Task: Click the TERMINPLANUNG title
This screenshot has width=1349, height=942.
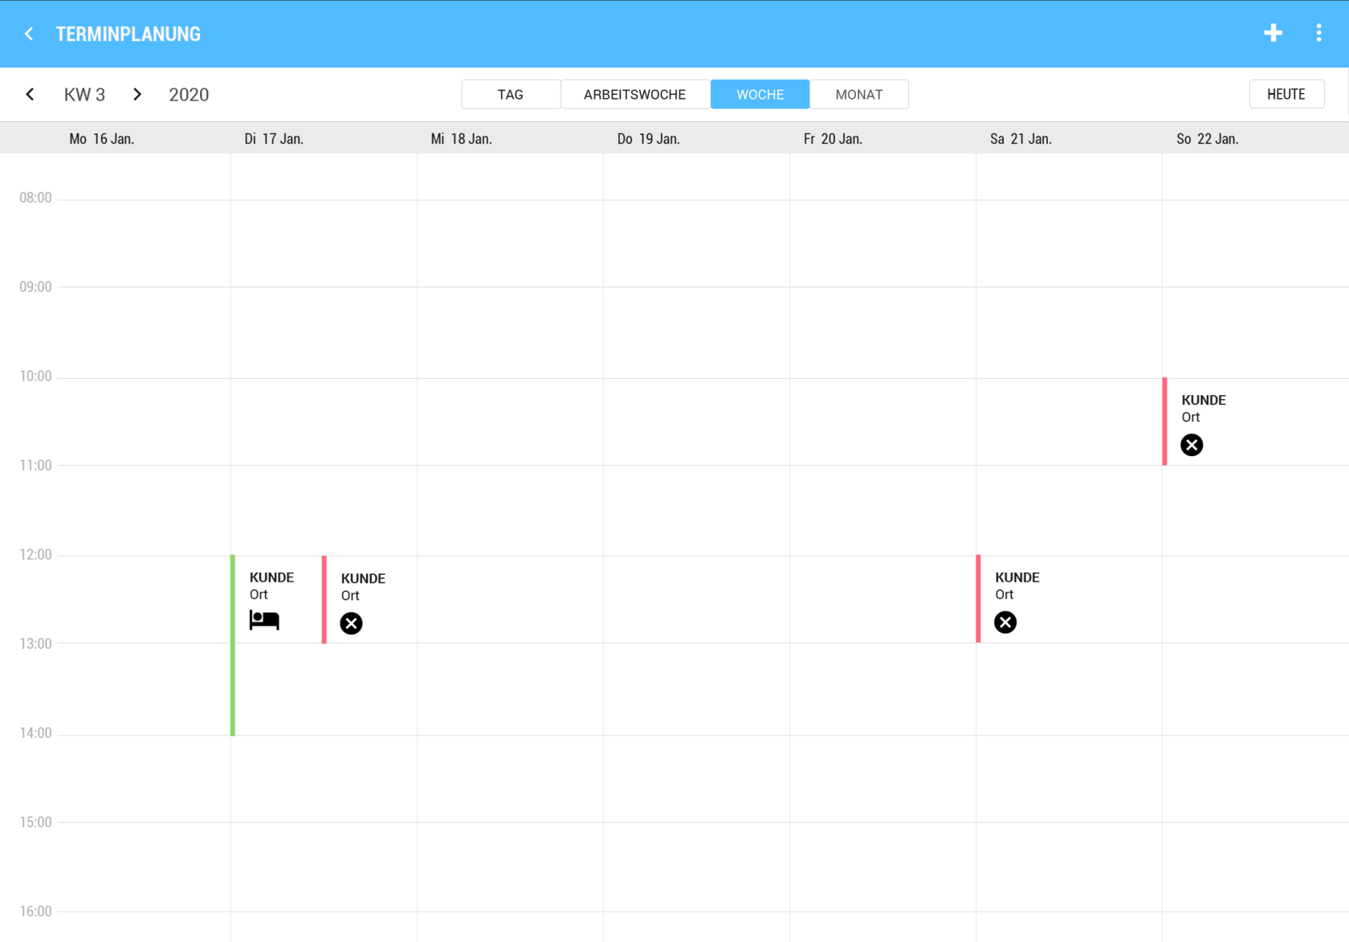Action: (128, 34)
